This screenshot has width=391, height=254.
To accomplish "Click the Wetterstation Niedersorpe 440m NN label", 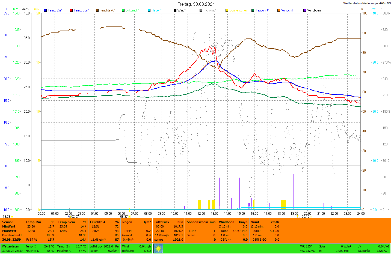I will (x=367, y=3).
